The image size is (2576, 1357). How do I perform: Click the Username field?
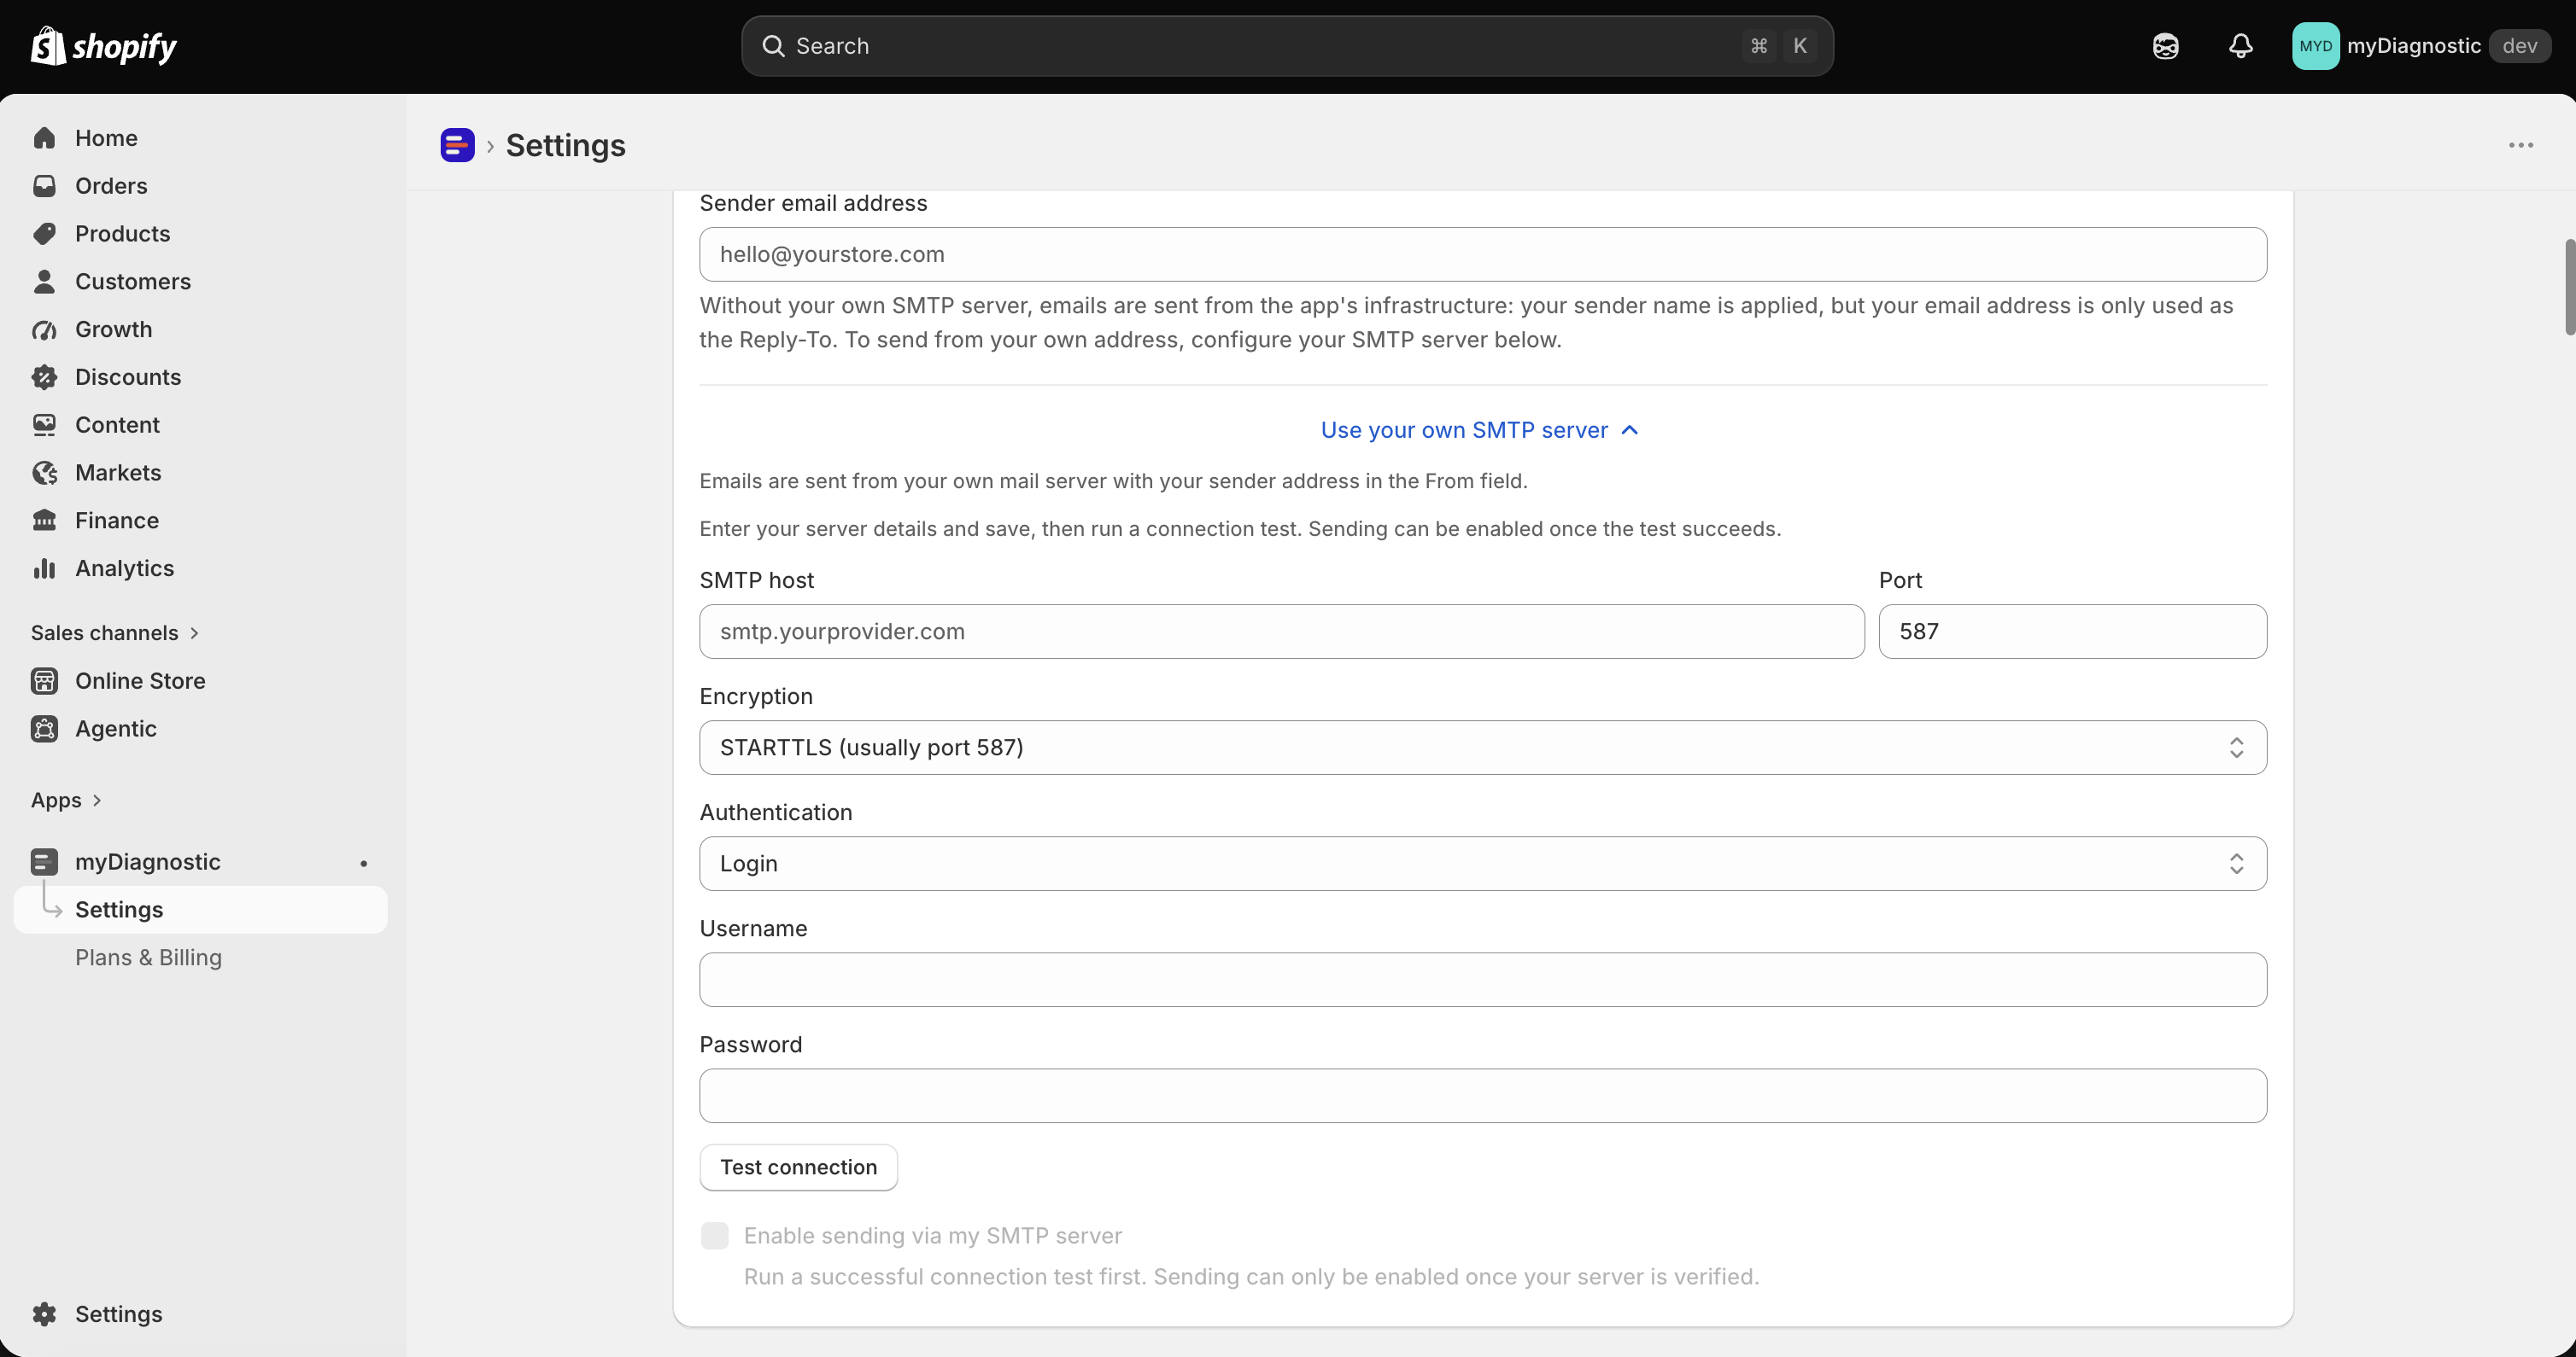tap(1482, 979)
